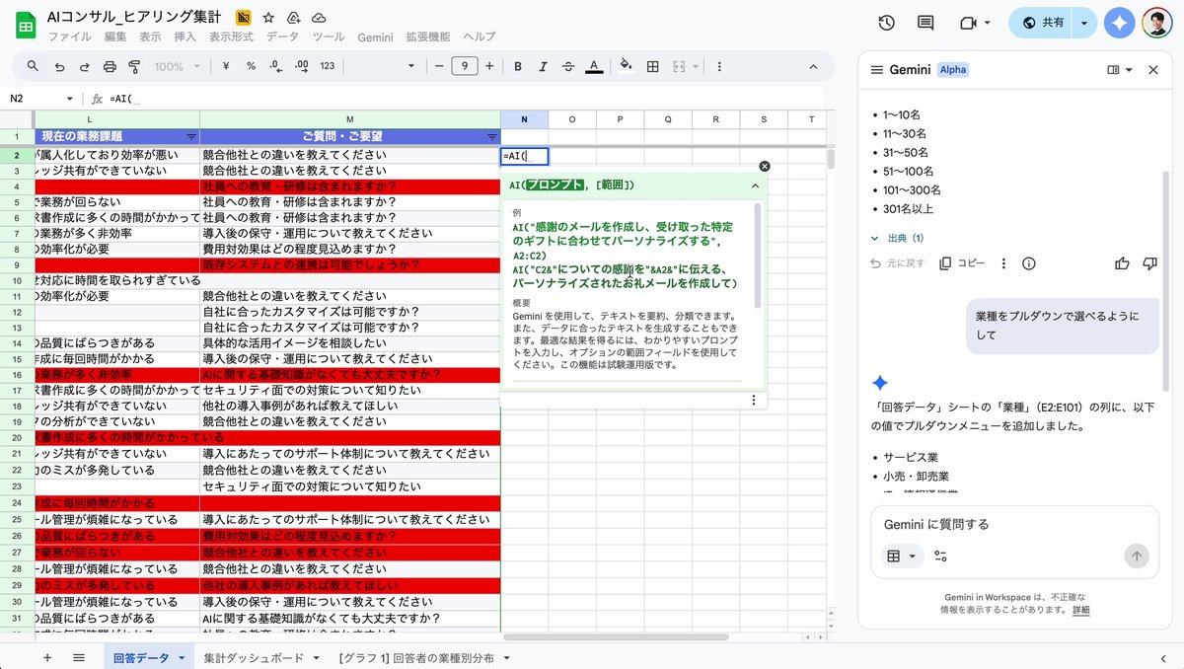Select the paint format tool
This screenshot has height=669, width=1184.
pos(135,66)
